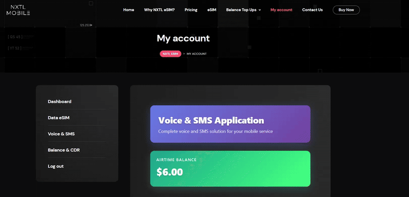Click the My account page heading
Screen dimensions: 409x197
click(183, 38)
